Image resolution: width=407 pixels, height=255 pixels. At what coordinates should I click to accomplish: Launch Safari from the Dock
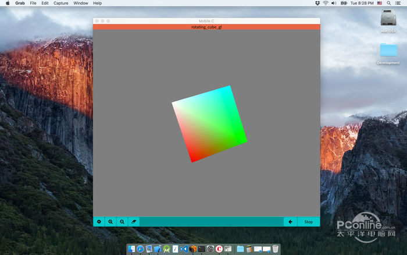(140, 249)
